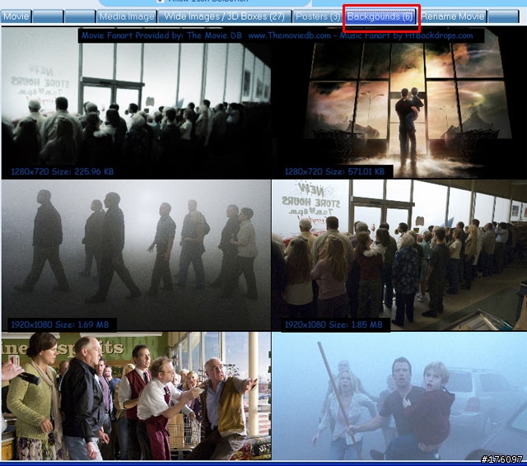Select the family fleeing in fog background

pos(399,396)
